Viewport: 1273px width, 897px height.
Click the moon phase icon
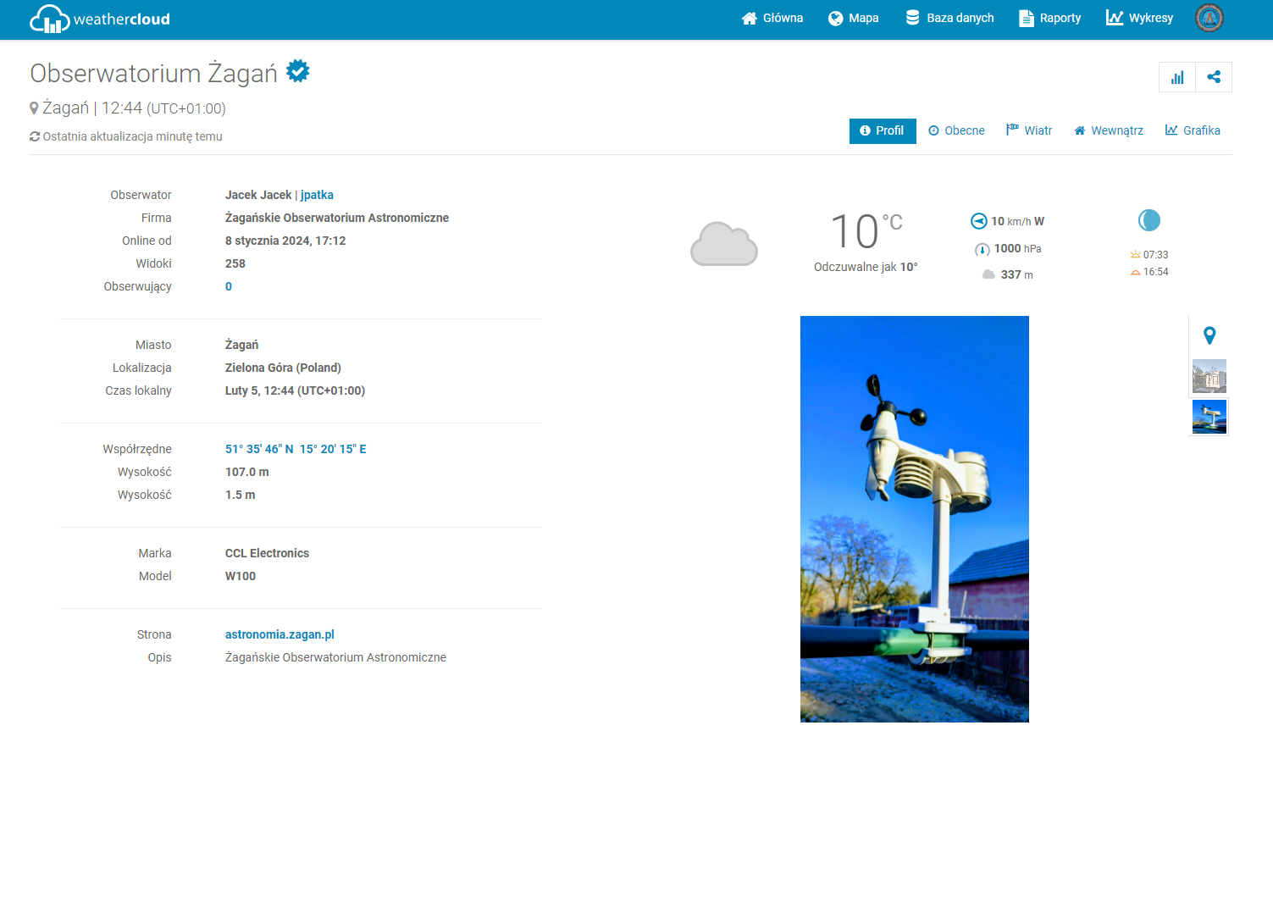1148,220
